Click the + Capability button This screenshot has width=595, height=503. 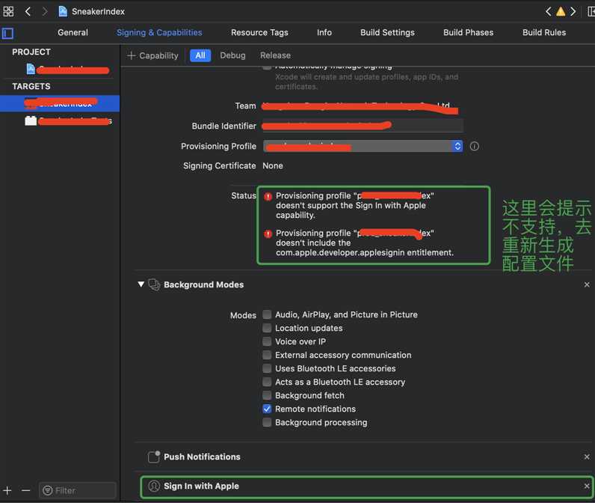153,55
